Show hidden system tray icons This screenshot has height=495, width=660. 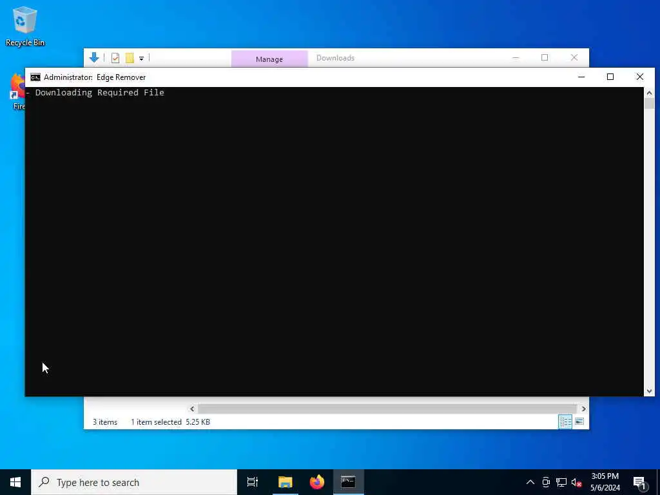(x=530, y=482)
